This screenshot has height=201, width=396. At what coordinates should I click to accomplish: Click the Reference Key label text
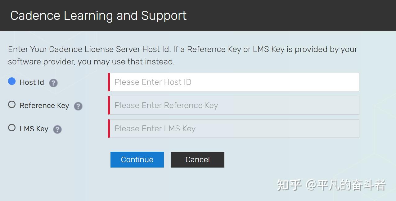44,106
